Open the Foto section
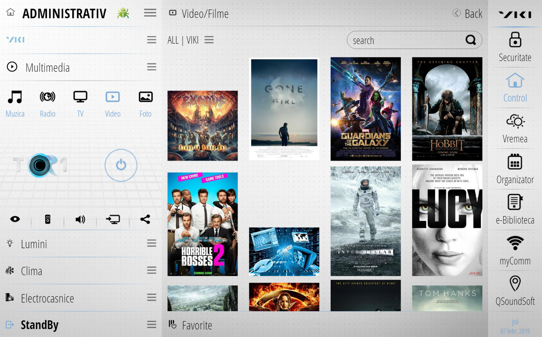This screenshot has width=542, height=337. 145,97
